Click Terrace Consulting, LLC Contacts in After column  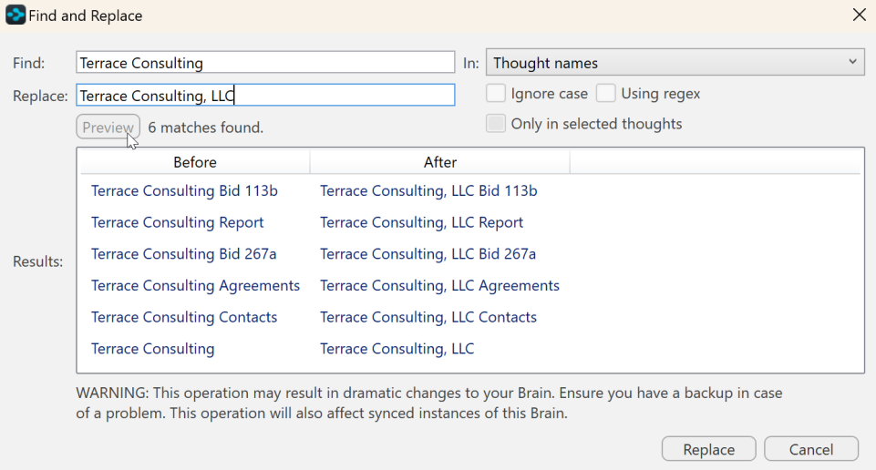[428, 317]
